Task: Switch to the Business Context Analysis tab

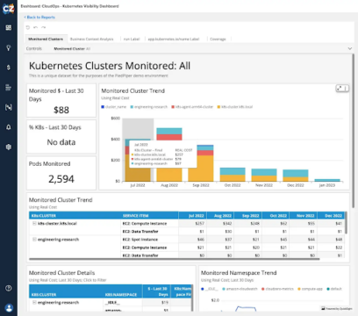Action: click(x=92, y=39)
